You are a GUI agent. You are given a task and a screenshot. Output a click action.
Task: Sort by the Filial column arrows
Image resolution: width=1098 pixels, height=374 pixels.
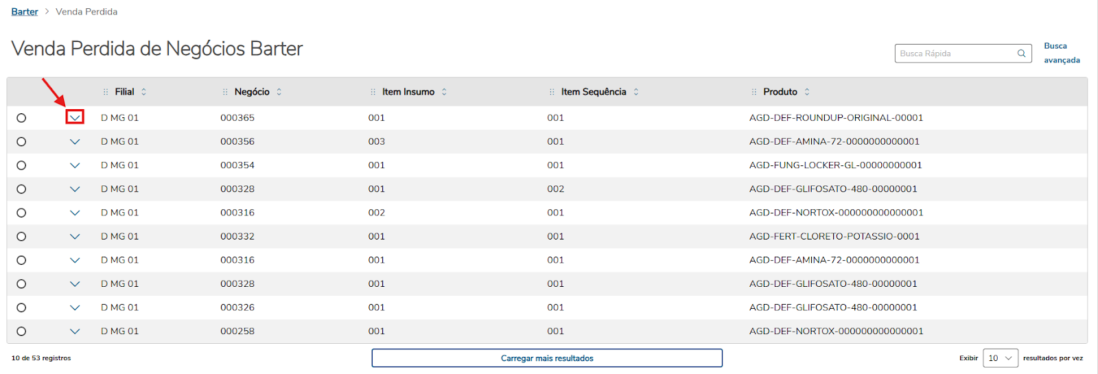[143, 92]
